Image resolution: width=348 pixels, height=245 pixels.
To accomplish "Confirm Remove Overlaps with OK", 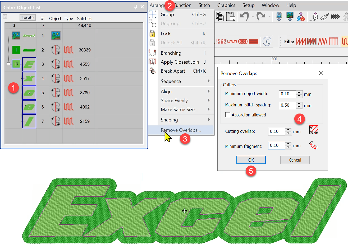I will point(251,160).
